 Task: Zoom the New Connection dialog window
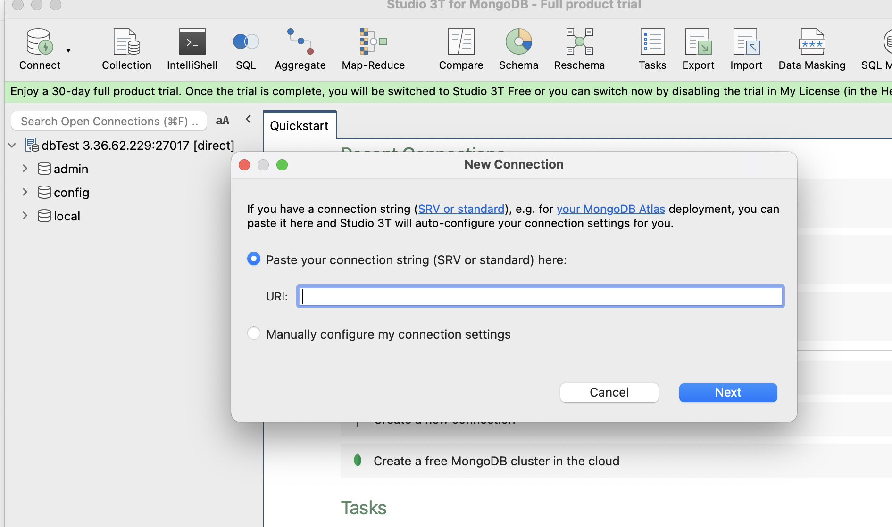click(282, 165)
